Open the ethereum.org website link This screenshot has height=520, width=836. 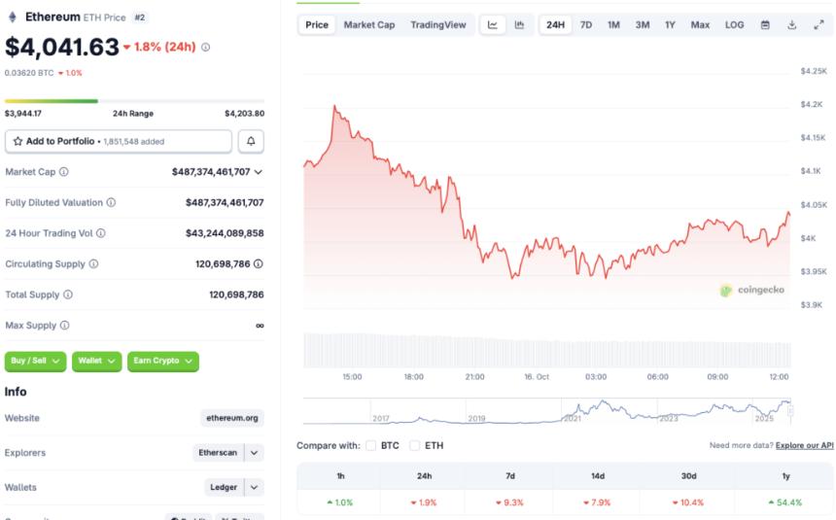click(232, 418)
